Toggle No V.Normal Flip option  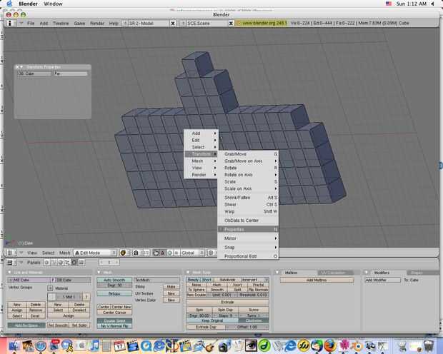[x=114, y=325]
